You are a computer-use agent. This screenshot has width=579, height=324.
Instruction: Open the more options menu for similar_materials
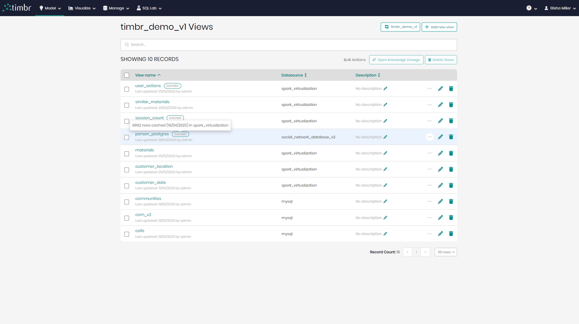coord(429,105)
